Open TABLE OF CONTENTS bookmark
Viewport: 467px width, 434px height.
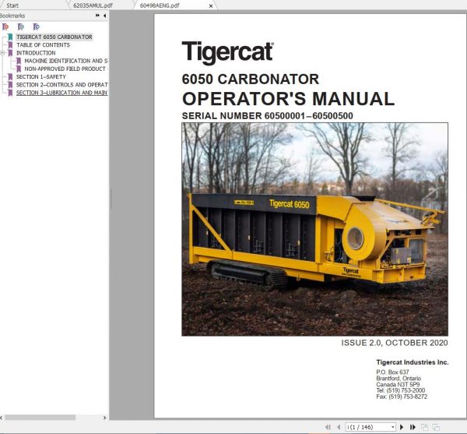(43, 45)
